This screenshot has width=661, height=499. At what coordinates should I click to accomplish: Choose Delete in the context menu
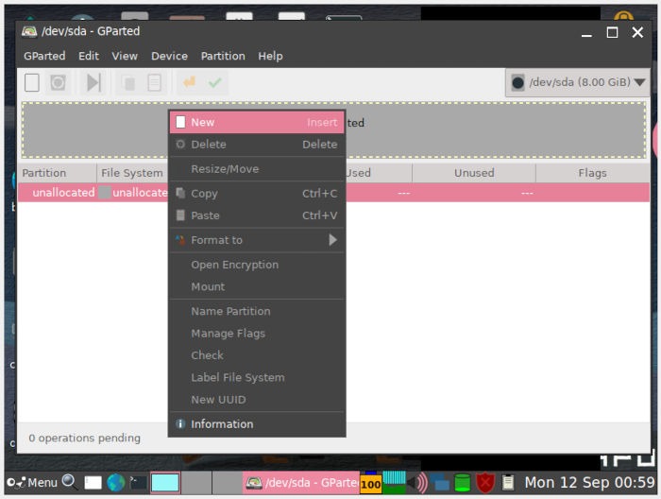point(257,145)
